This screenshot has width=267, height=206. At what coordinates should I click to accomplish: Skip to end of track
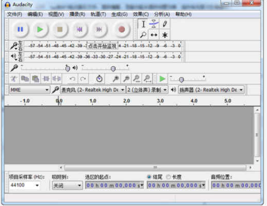[x=99, y=30]
